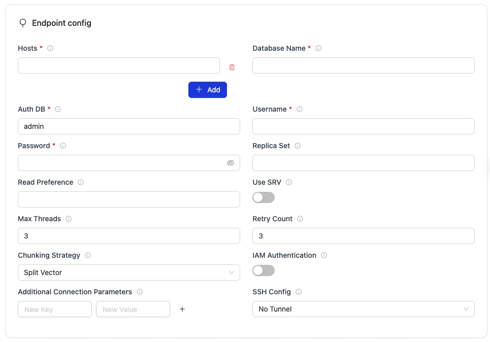
Task: Click the lightbulb icon beside Endpoint config
Action: click(22, 23)
